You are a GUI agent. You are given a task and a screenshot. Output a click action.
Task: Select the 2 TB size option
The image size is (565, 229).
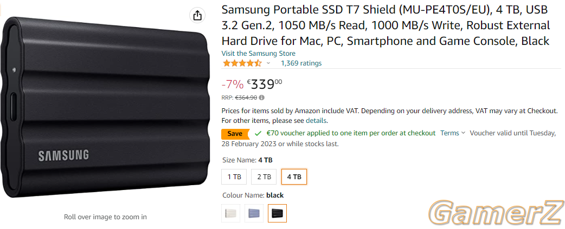(x=264, y=176)
